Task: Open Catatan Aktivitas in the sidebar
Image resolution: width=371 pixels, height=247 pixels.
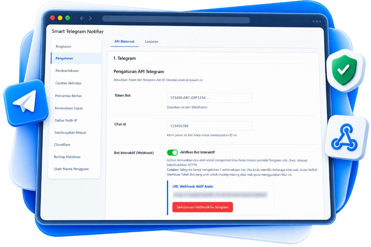Action: click(76, 83)
